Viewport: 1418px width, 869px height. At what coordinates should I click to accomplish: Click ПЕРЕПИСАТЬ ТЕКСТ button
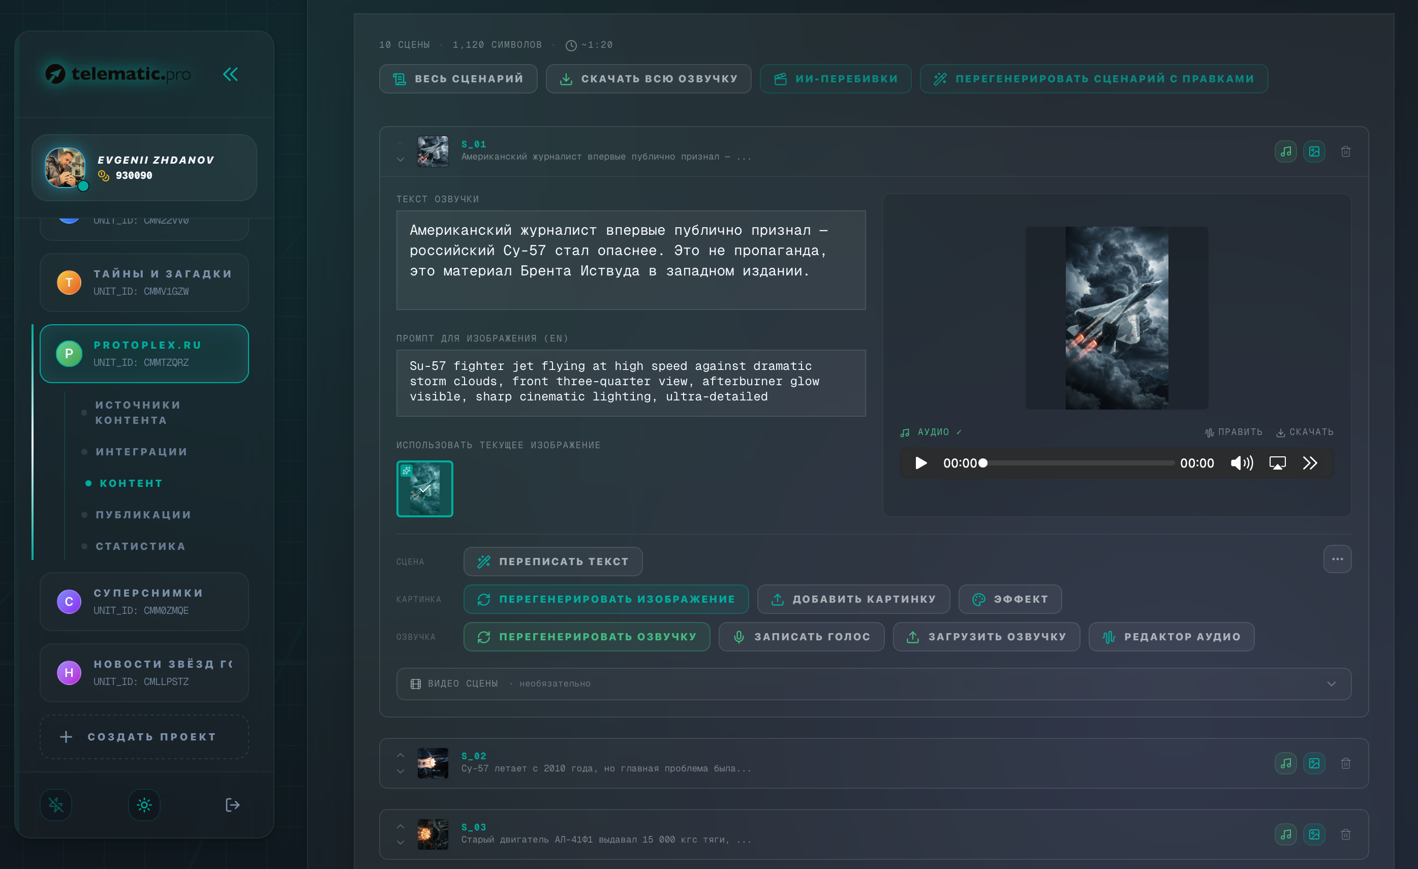click(x=553, y=562)
